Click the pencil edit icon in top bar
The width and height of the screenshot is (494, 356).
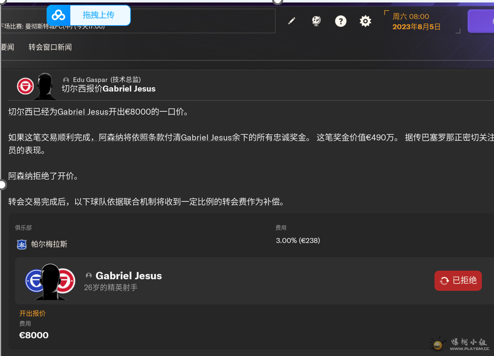click(x=292, y=21)
